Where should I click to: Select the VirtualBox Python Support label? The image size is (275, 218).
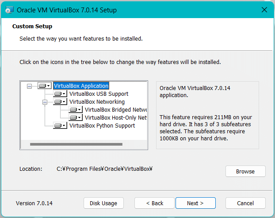click(102, 126)
